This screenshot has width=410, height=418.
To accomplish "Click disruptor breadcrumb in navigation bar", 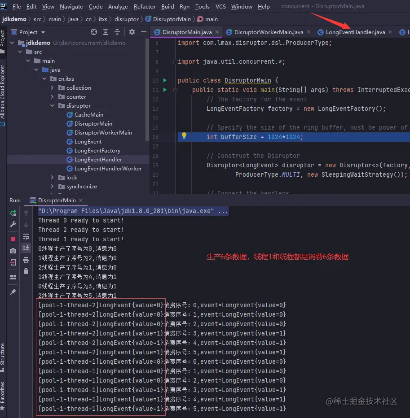I will click(127, 19).
